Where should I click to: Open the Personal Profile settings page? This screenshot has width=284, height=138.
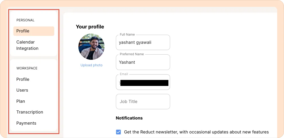click(x=34, y=31)
